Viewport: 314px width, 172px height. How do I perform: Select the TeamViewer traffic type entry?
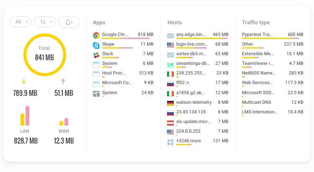pos(273,64)
